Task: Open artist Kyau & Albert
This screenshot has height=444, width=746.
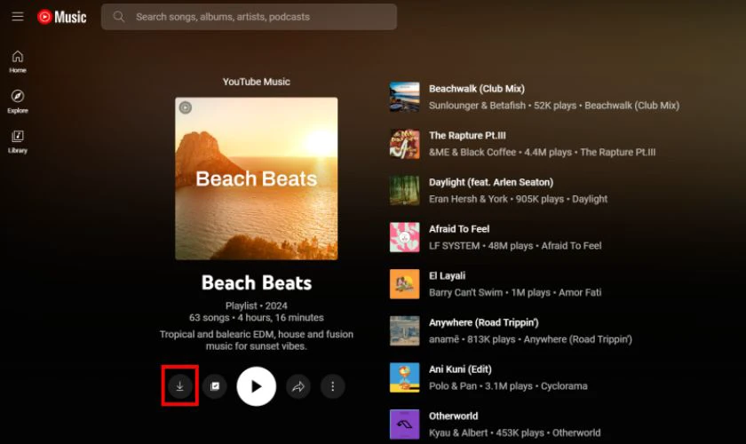Action: point(458,432)
